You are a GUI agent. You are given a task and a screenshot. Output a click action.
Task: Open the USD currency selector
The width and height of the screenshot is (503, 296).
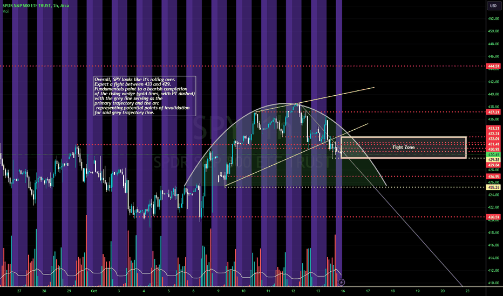coord(493,6)
